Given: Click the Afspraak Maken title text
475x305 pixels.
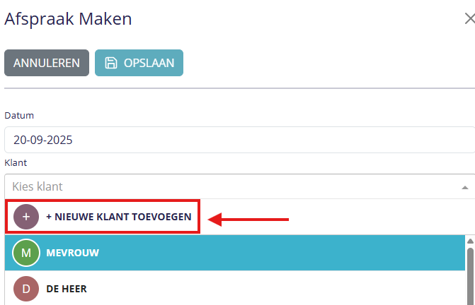Looking at the screenshot, I should (x=68, y=19).
